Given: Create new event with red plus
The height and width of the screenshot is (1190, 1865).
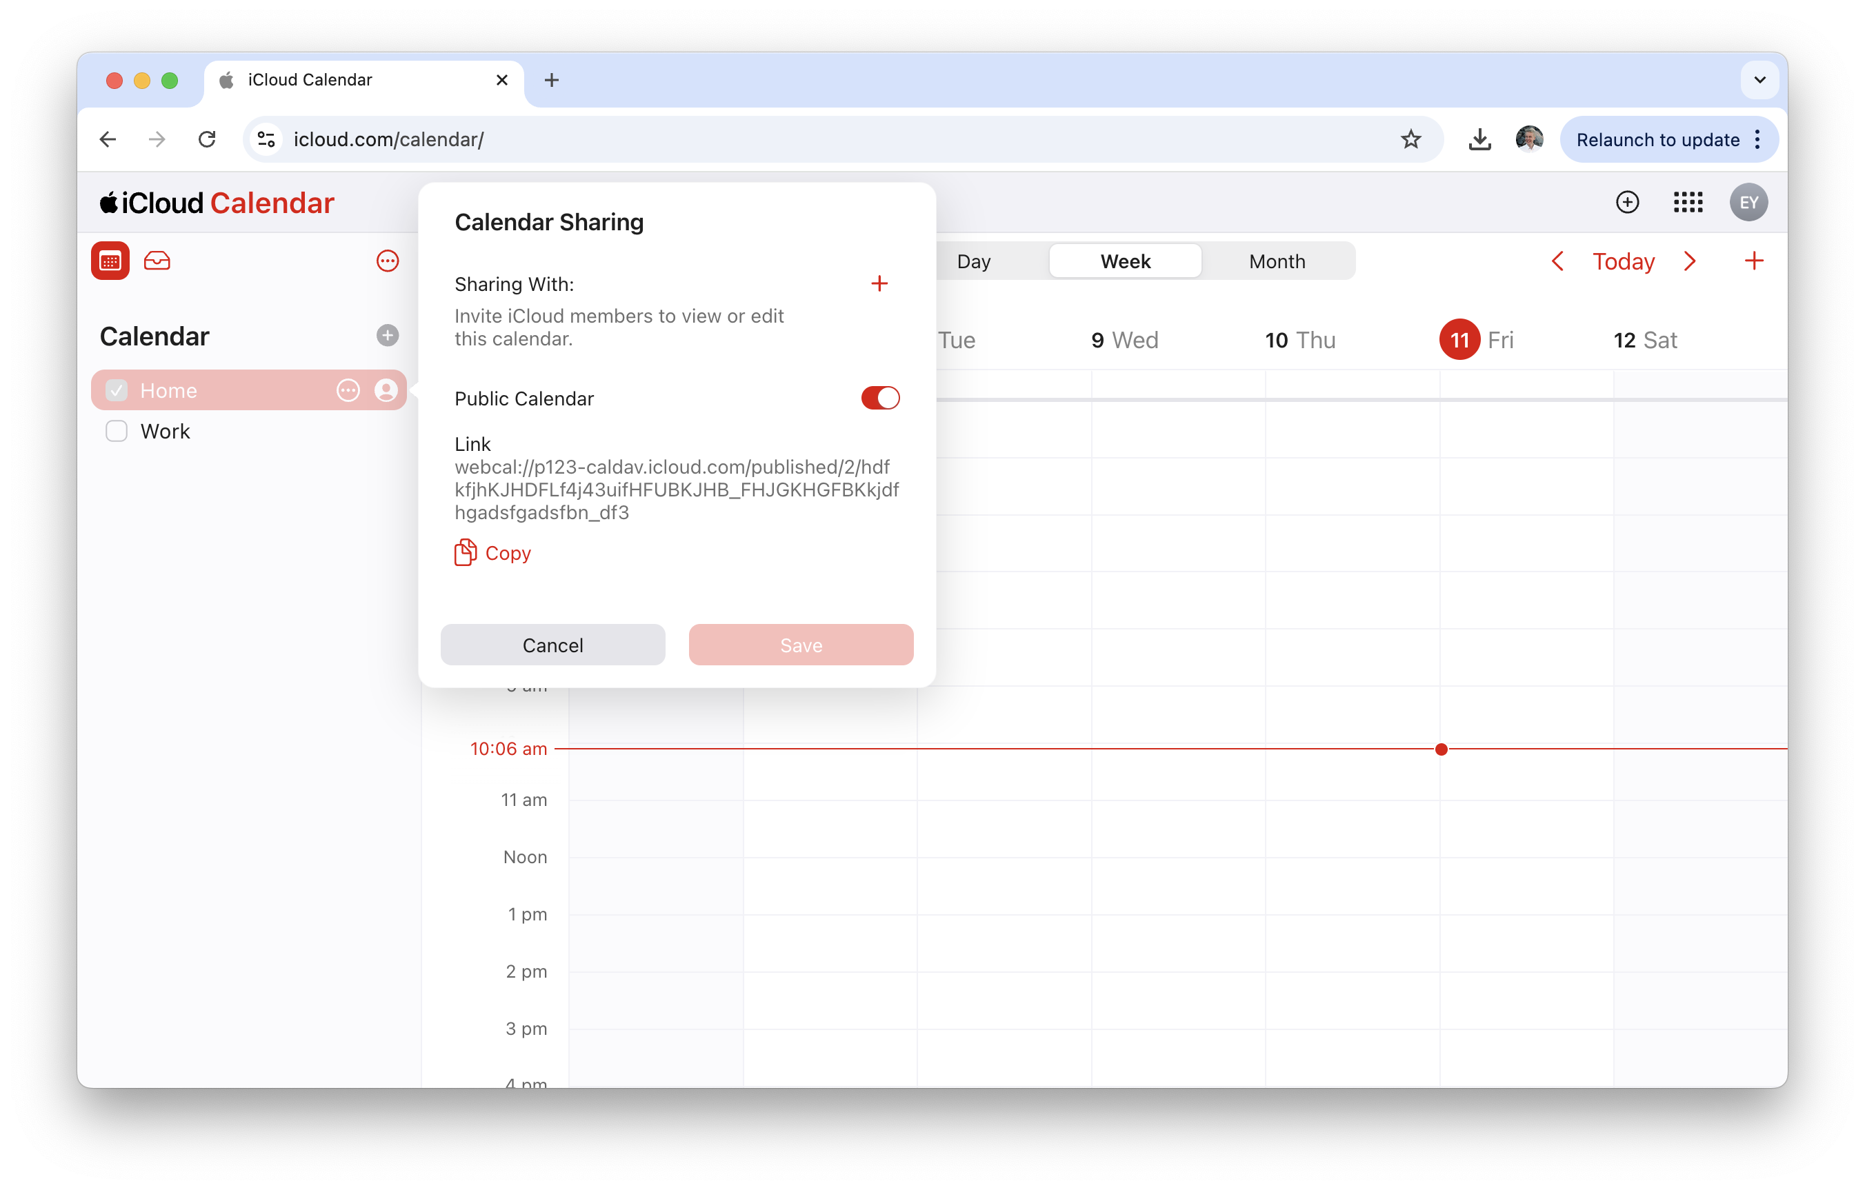Looking at the screenshot, I should pos(1753,261).
